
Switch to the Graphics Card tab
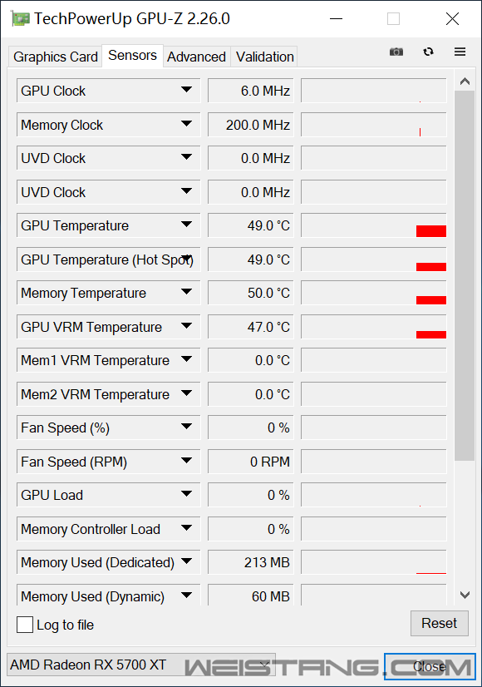(55, 57)
